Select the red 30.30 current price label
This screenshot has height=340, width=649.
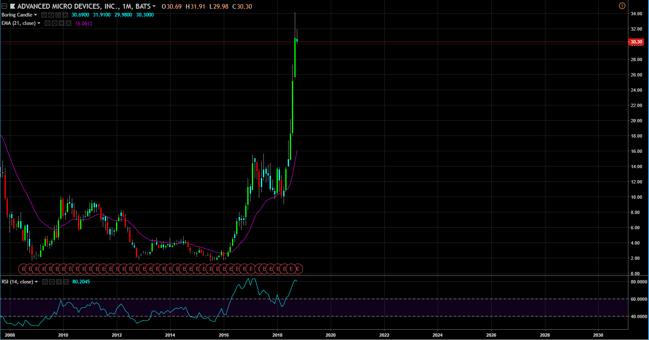[636, 42]
